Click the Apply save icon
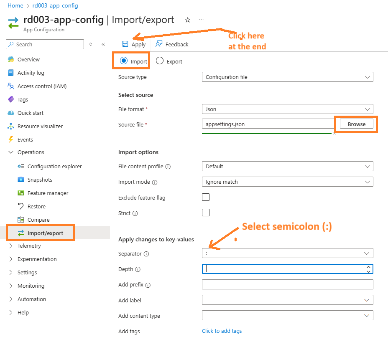 [x=125, y=44]
